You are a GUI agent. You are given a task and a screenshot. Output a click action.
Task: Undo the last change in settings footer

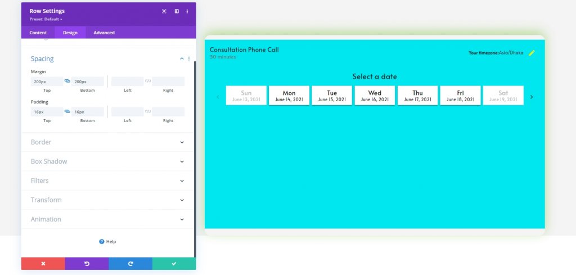(x=87, y=264)
